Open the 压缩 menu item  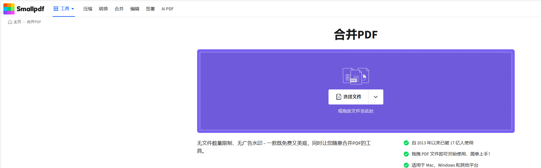coord(88,9)
